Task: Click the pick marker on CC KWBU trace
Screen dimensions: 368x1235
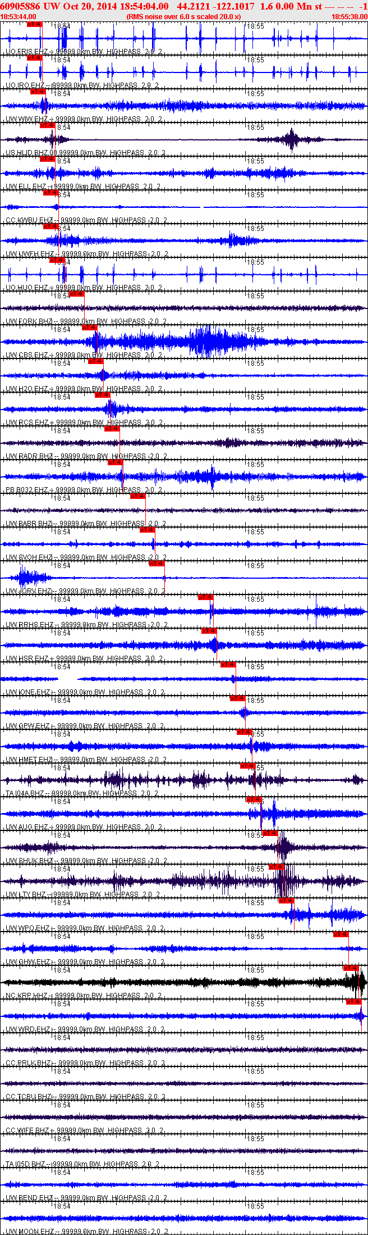Action: [x=51, y=193]
